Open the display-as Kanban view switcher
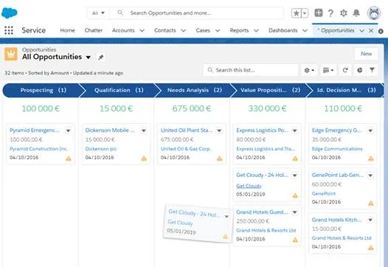The width and height of the screenshot is (388, 267). tap(328, 70)
